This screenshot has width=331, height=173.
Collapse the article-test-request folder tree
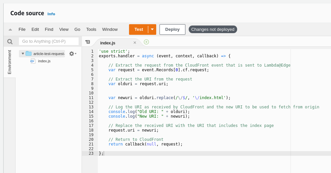(x=23, y=54)
